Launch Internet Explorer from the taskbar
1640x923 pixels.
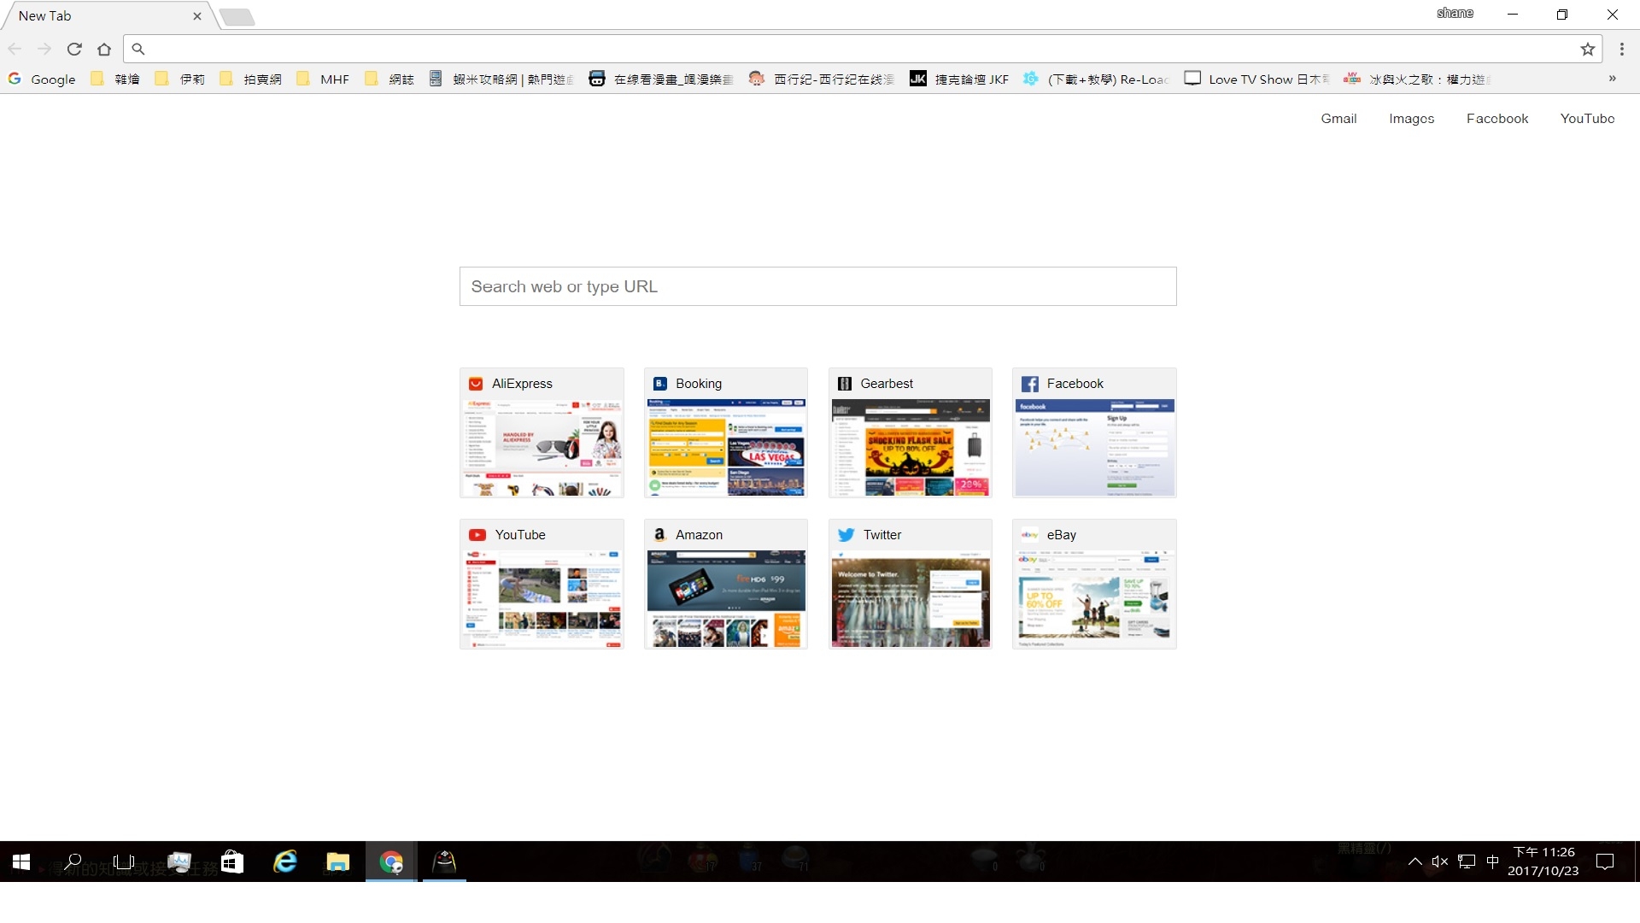[x=285, y=861]
